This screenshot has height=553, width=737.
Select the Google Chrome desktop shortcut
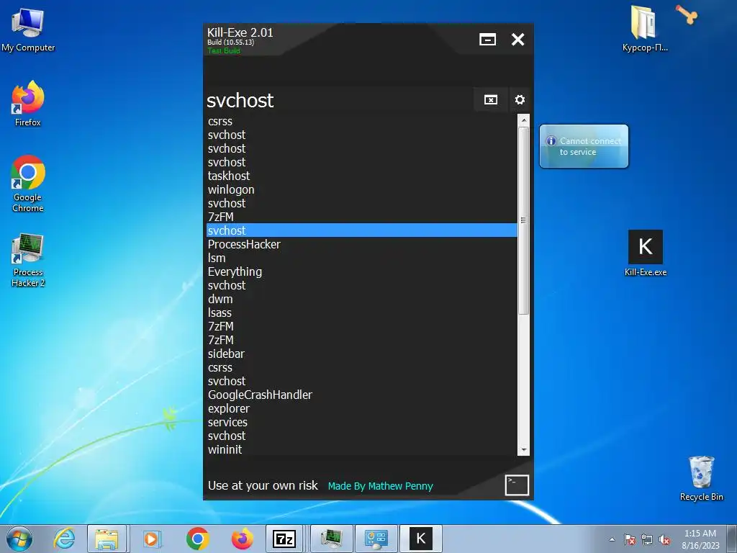[28, 184]
